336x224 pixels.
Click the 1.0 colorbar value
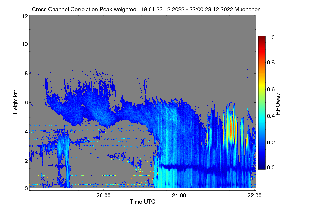click(x=271, y=37)
